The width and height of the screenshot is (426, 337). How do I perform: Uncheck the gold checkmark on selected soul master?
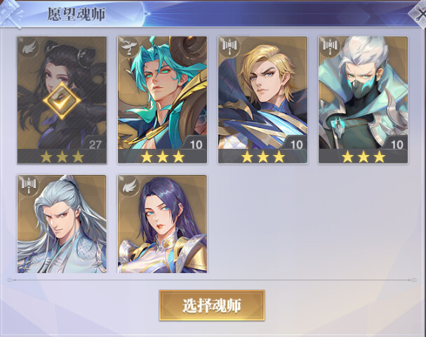coord(62,100)
